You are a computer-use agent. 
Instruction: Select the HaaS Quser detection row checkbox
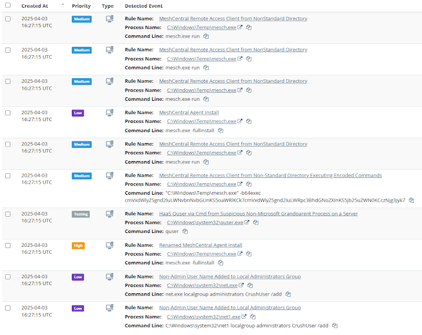click(8, 214)
